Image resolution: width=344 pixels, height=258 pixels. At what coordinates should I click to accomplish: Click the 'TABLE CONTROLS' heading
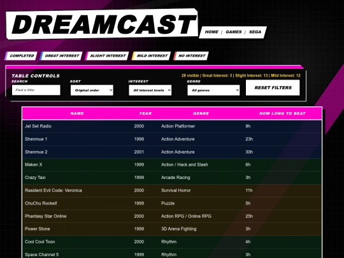click(36, 76)
